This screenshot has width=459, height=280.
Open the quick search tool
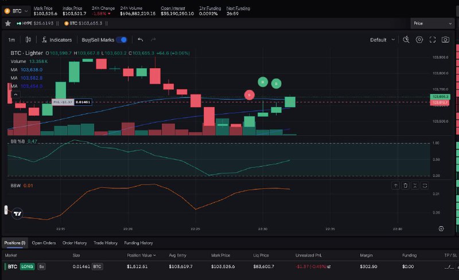click(406, 40)
